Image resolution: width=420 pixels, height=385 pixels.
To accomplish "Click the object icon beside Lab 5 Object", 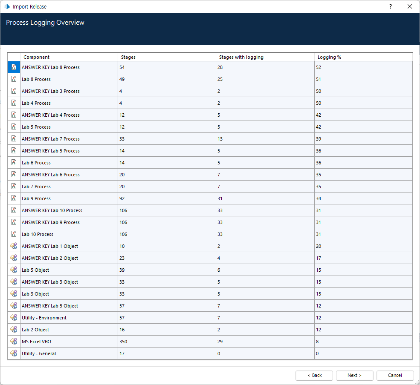I will [x=14, y=270].
